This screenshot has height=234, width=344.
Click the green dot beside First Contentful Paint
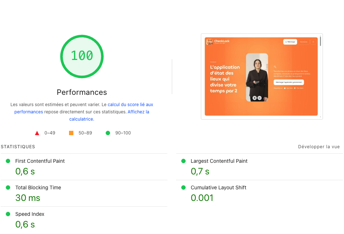(8, 161)
